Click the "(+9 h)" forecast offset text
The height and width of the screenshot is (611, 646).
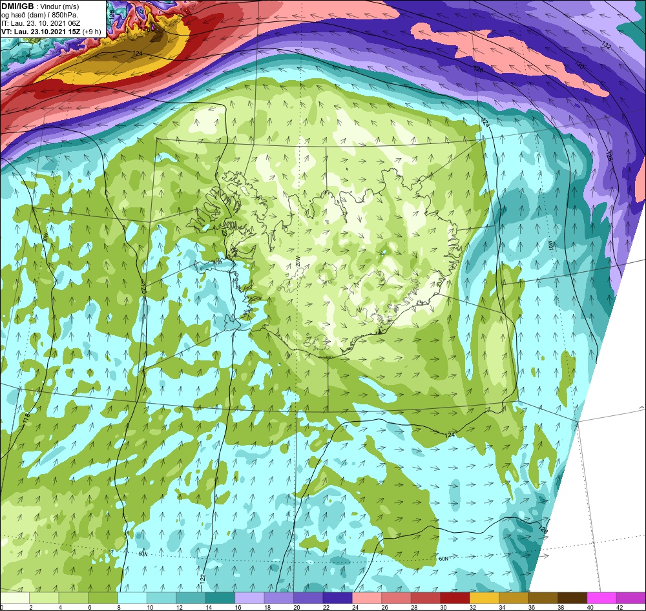(x=92, y=32)
